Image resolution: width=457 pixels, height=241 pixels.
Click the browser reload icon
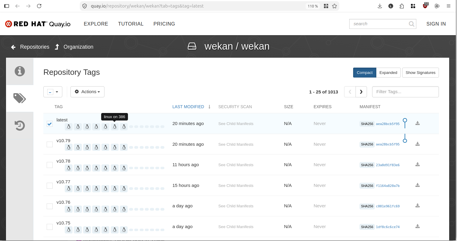pyautogui.click(x=39, y=6)
